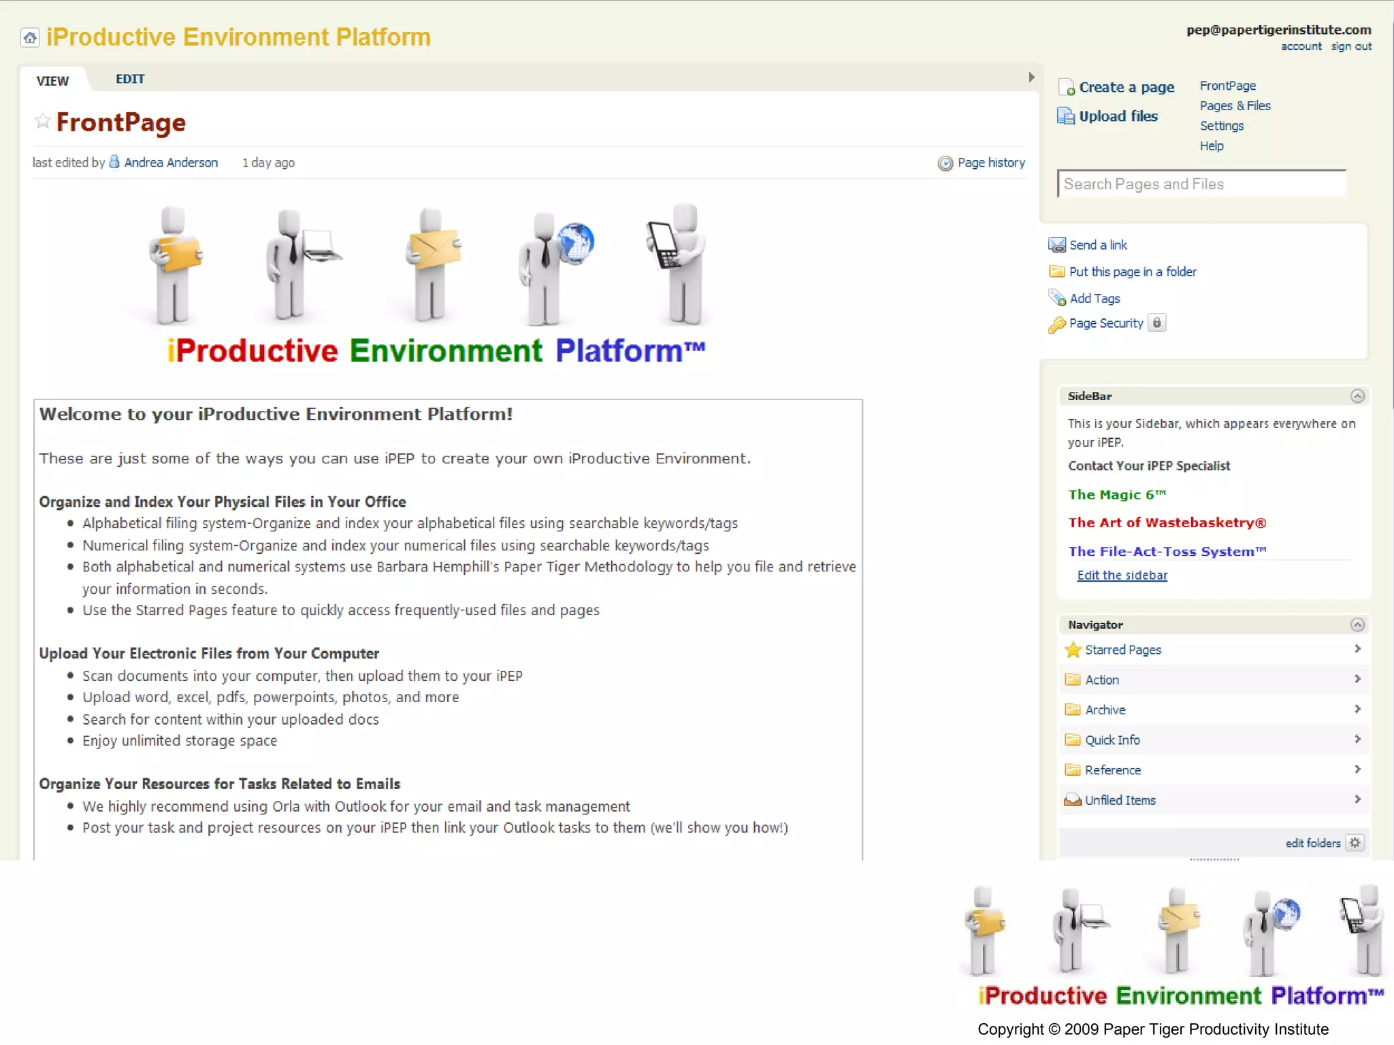
Task: Click the Page Security lock icon
Action: pyautogui.click(x=1156, y=323)
